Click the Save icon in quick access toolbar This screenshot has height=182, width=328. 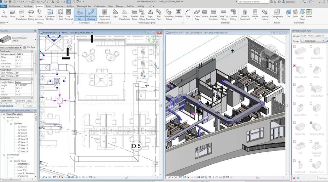pyautogui.click(x=10, y=2)
